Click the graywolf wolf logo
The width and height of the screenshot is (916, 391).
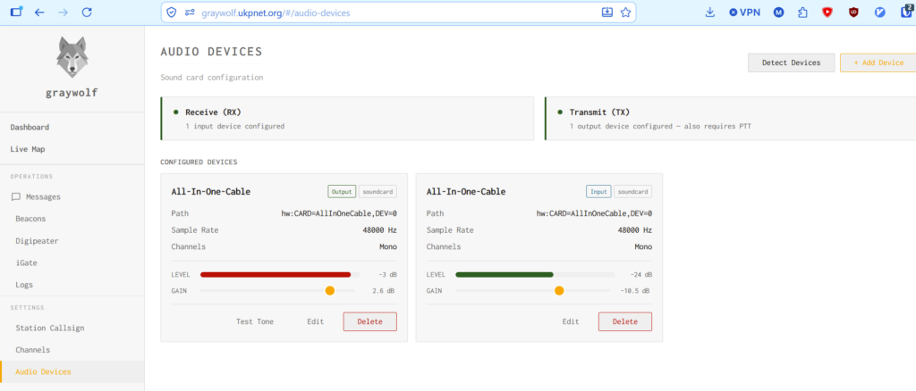tap(72, 57)
